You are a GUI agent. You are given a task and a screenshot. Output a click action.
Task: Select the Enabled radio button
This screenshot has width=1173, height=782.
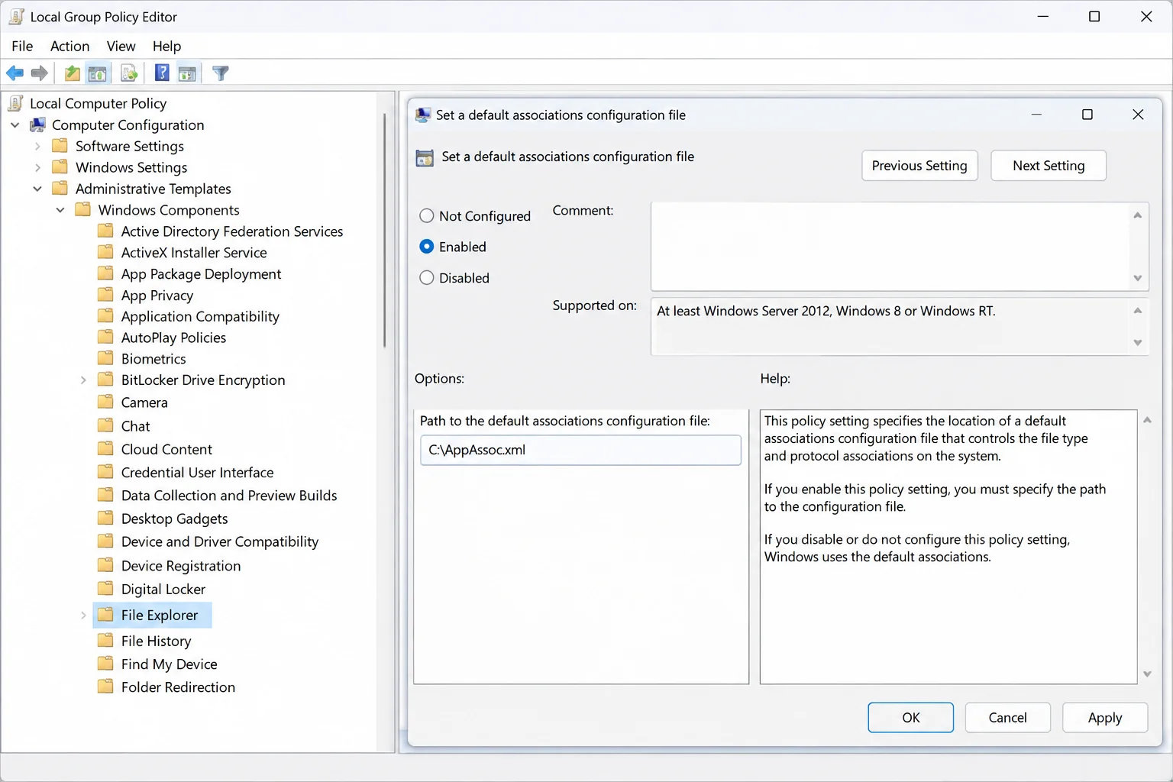click(x=427, y=247)
